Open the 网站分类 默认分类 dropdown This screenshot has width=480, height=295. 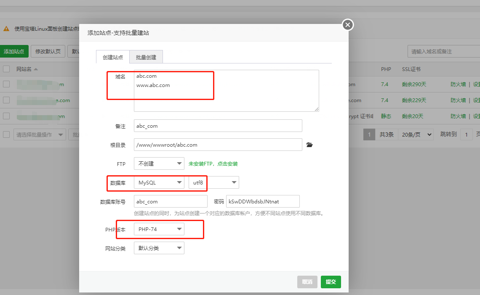click(x=159, y=248)
